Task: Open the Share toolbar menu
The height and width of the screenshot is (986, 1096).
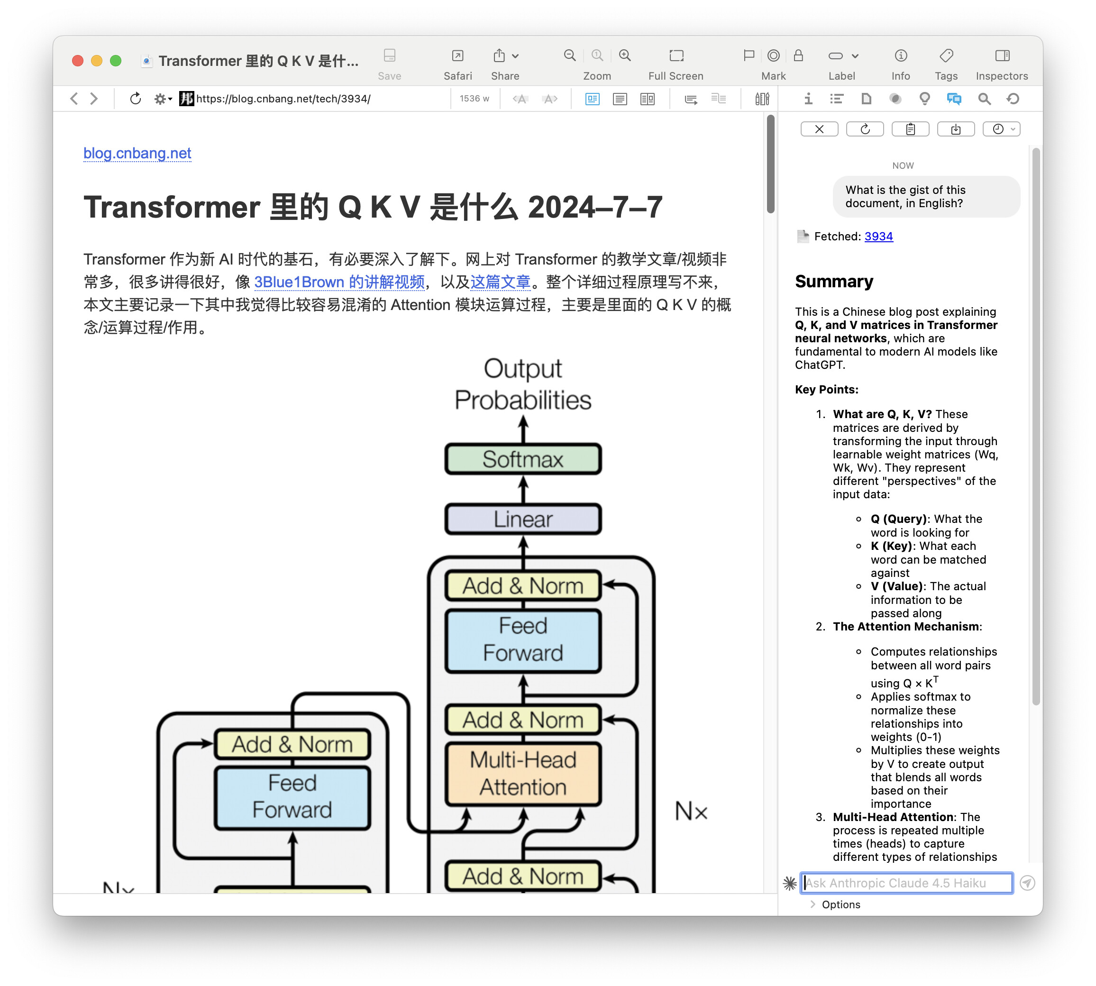Action: 505,56
